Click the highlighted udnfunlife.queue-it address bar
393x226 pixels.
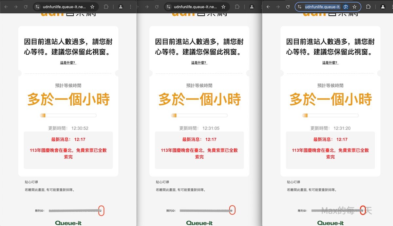322,7
